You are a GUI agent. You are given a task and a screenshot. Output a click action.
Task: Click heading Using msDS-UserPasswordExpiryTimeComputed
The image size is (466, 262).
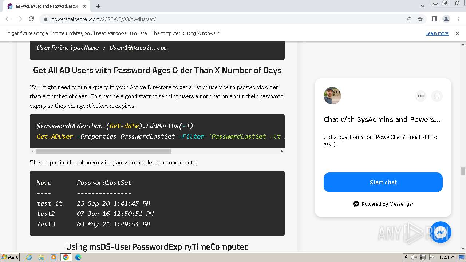click(157, 247)
